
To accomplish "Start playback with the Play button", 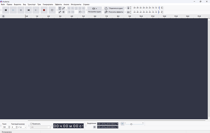I will [x=13, y=10].
